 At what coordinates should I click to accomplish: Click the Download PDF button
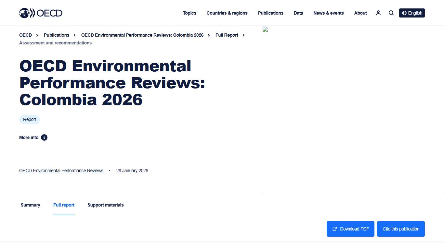[x=350, y=229]
